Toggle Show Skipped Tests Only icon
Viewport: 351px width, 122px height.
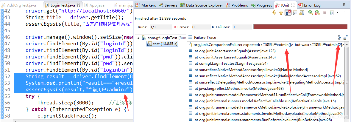coord(294,13)
